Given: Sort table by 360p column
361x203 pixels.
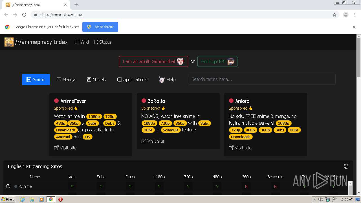Looking at the screenshot, I should (246, 177).
